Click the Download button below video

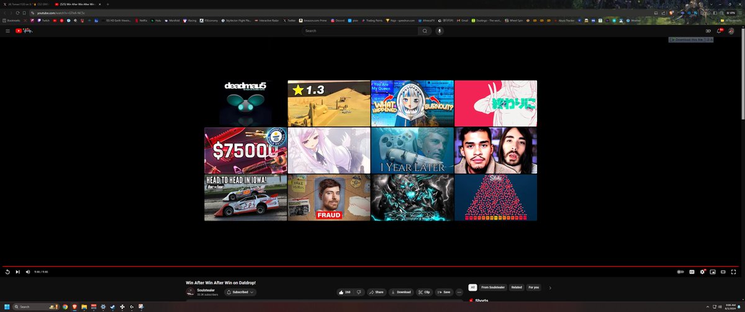(401, 291)
